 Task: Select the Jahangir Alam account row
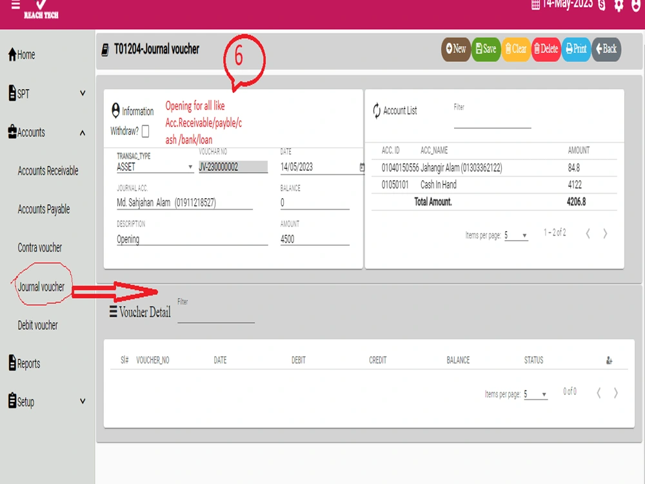coord(494,168)
